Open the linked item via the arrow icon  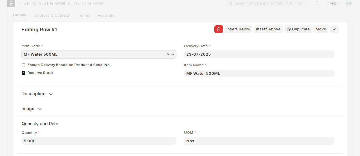pos(172,54)
